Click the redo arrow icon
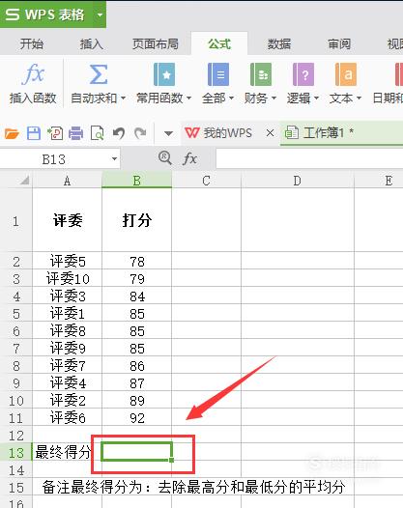The height and width of the screenshot is (508, 403). pyautogui.click(x=140, y=133)
